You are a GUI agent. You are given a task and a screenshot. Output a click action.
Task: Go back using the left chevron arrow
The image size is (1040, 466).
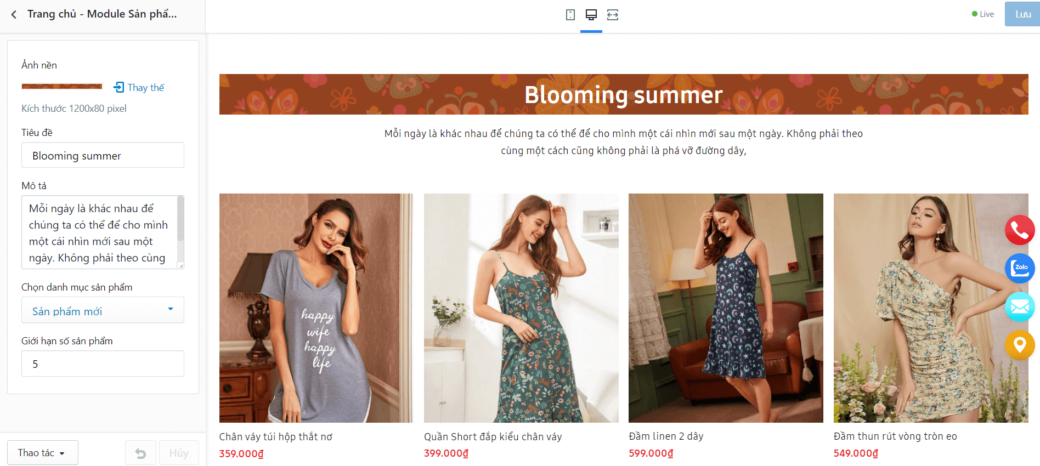14,14
